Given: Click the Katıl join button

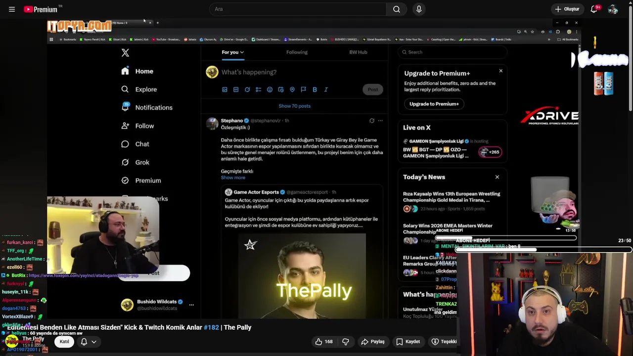Looking at the screenshot, I should tap(64, 342).
